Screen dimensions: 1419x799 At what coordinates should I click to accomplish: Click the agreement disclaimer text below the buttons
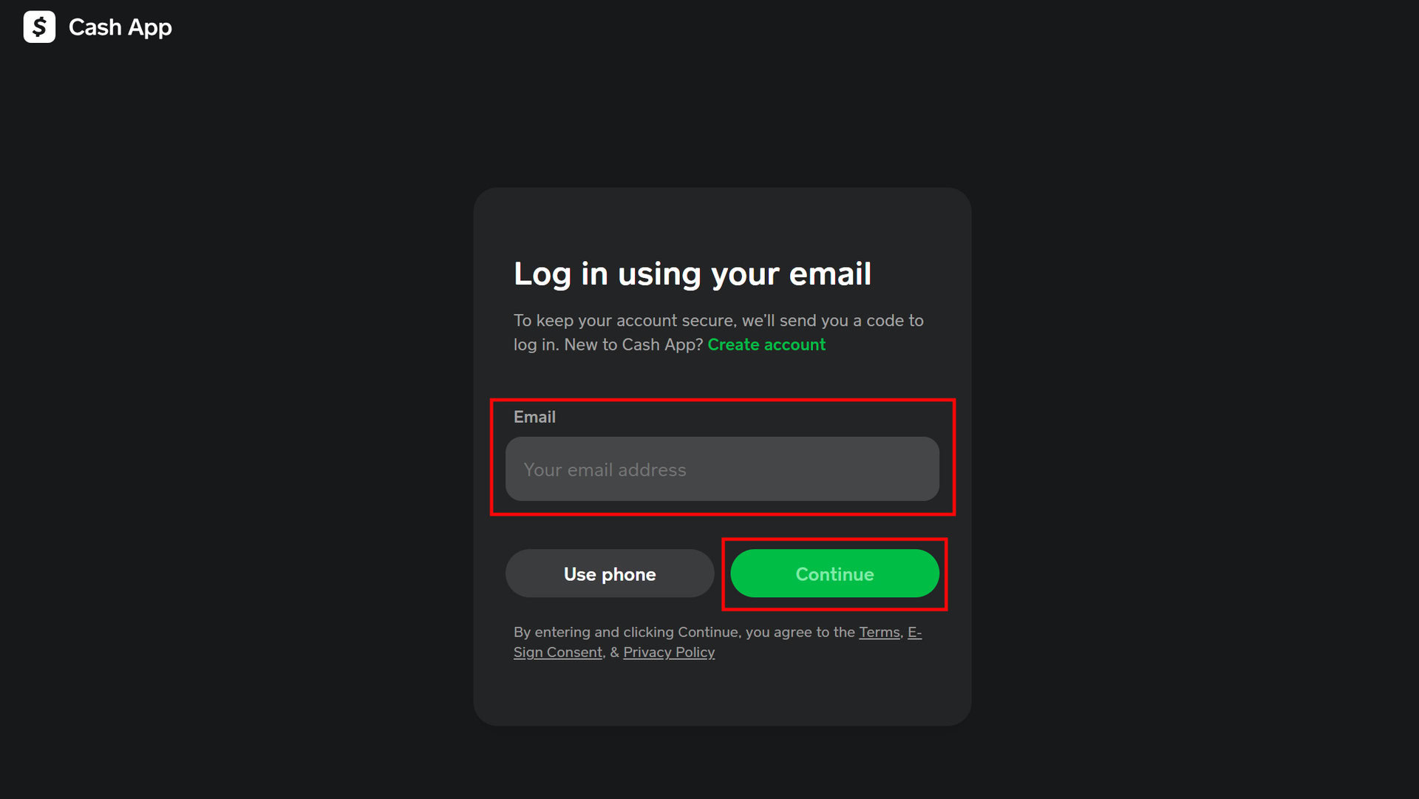(718, 642)
